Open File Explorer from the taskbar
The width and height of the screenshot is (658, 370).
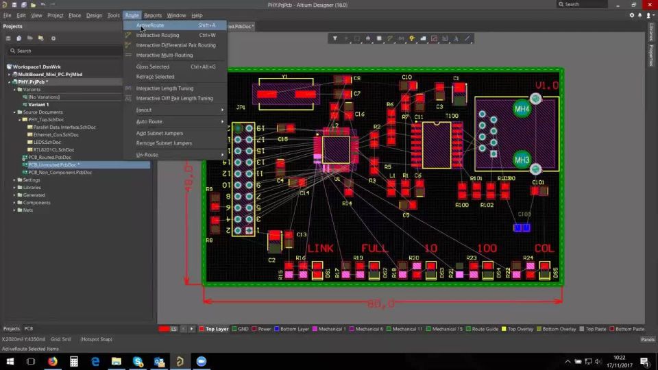[117, 361]
